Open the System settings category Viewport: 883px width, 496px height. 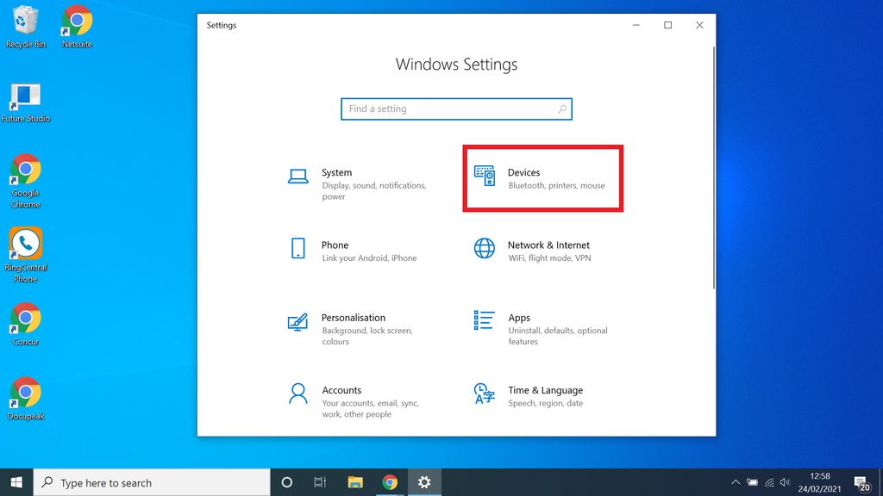point(345,178)
